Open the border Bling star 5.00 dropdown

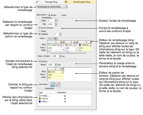62,72
